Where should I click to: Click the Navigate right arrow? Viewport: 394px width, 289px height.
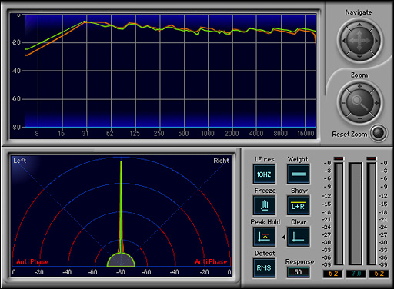click(x=376, y=41)
